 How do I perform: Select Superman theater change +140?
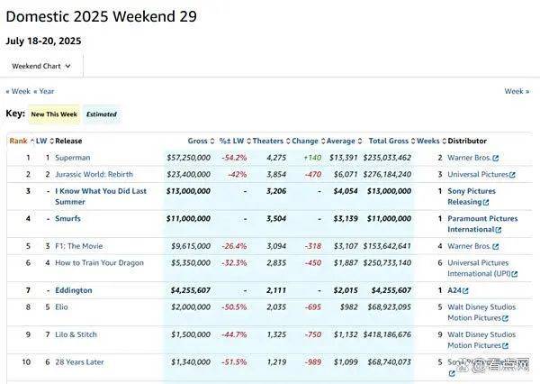[312, 158]
